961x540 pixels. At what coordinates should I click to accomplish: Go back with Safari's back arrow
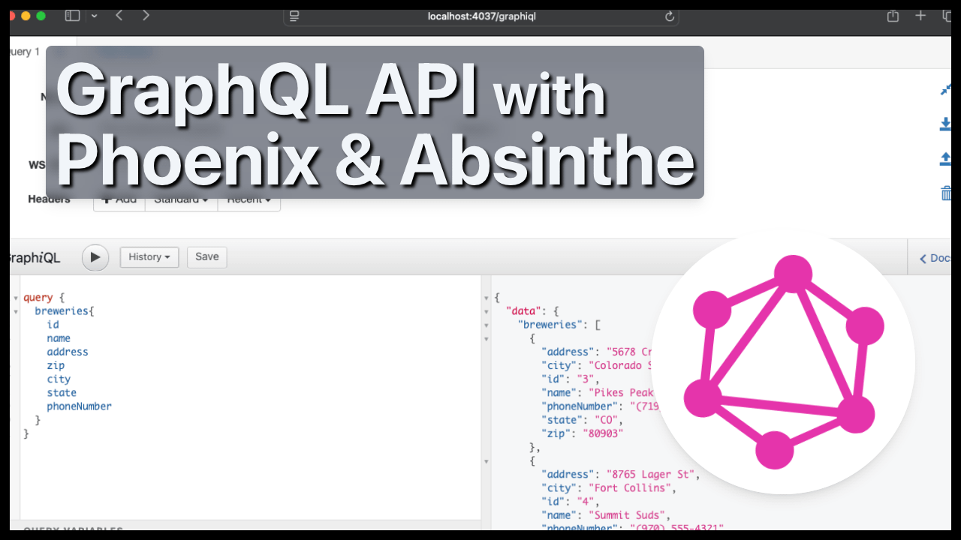tap(119, 15)
